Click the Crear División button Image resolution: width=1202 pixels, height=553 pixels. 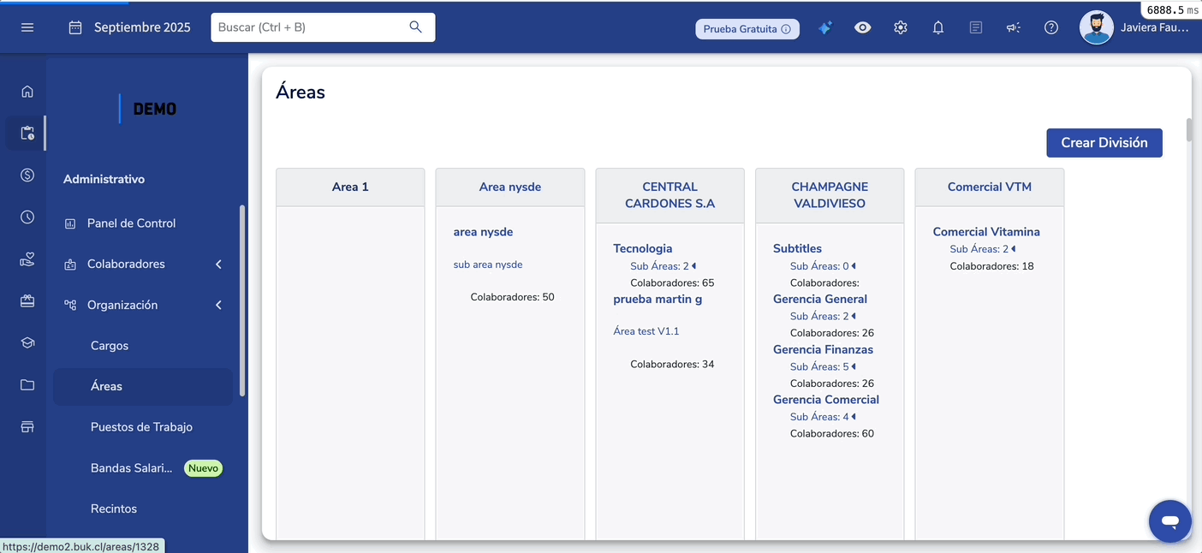pos(1104,143)
